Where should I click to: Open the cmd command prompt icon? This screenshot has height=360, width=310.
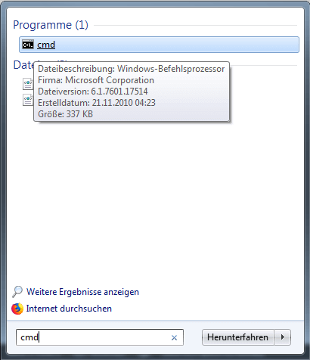pyautogui.click(x=28, y=45)
